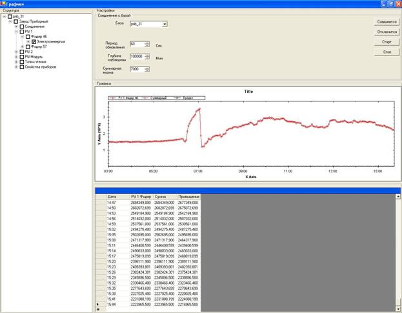This screenshot has height=313, width=402.
Task: Select the 15:02 time cell
Action: (118, 230)
